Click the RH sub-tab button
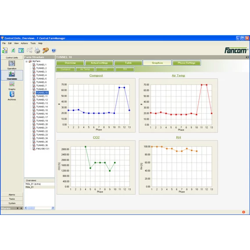The height and width of the screenshot is (250, 250). coord(125,69)
